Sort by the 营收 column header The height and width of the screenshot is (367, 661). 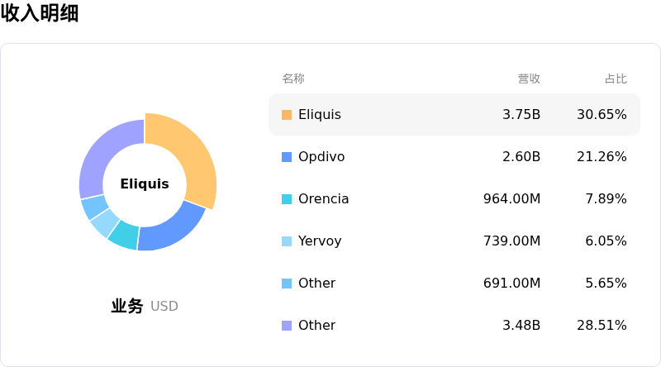[529, 79]
